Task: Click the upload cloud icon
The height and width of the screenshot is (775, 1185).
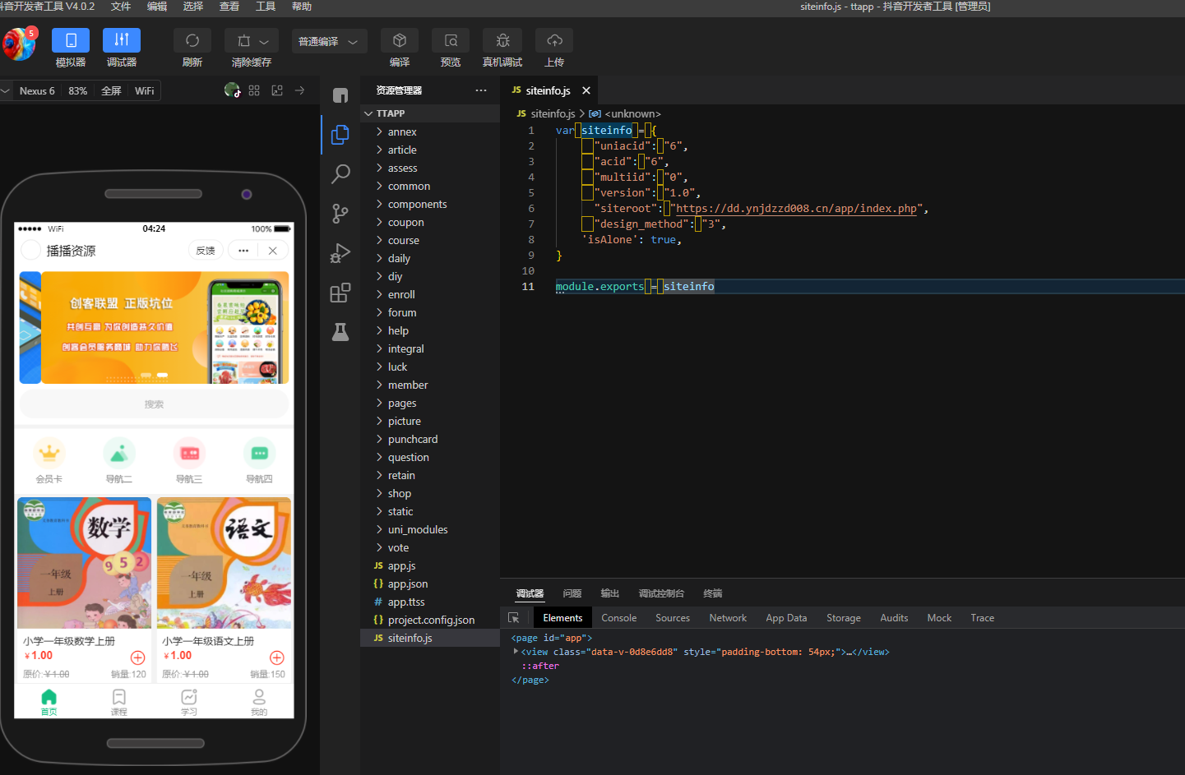Action: 554,40
